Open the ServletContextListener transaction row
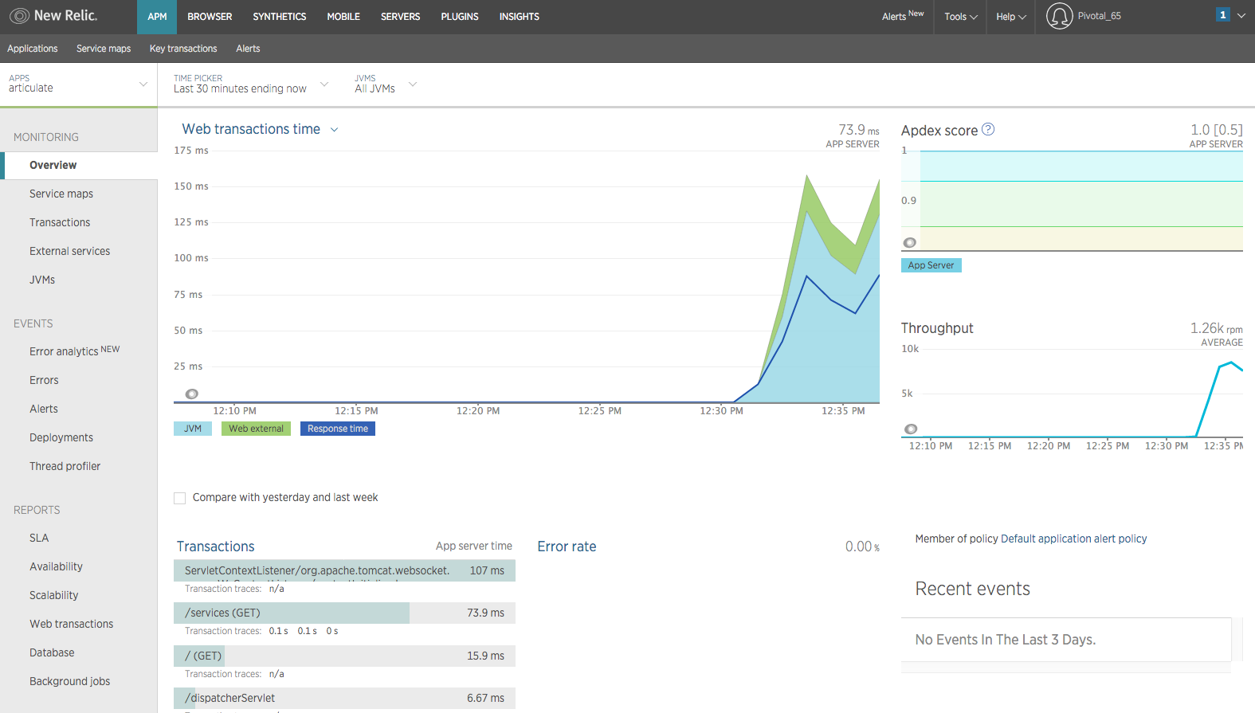 click(x=344, y=570)
